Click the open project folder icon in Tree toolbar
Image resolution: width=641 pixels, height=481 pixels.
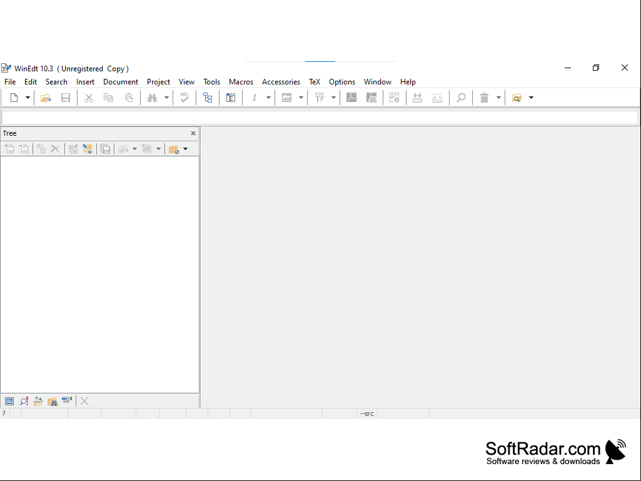click(x=123, y=149)
